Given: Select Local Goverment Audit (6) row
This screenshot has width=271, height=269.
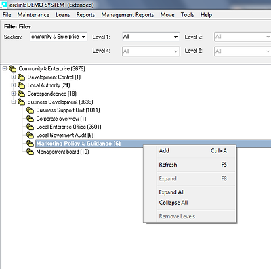Looking at the screenshot, I should click(x=65, y=135).
